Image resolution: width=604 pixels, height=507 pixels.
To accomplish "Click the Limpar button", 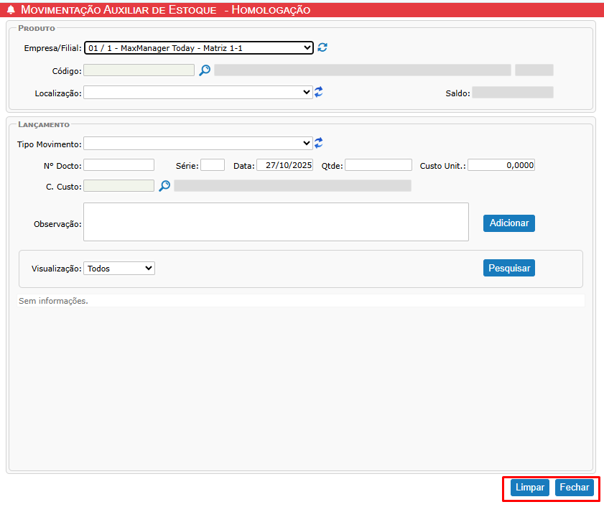I will tap(530, 488).
